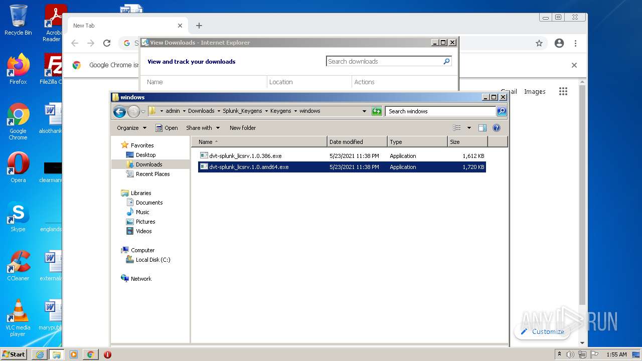Click the search icon in View Downloads window
Viewport: 642px width, 361px height.
pos(446,61)
